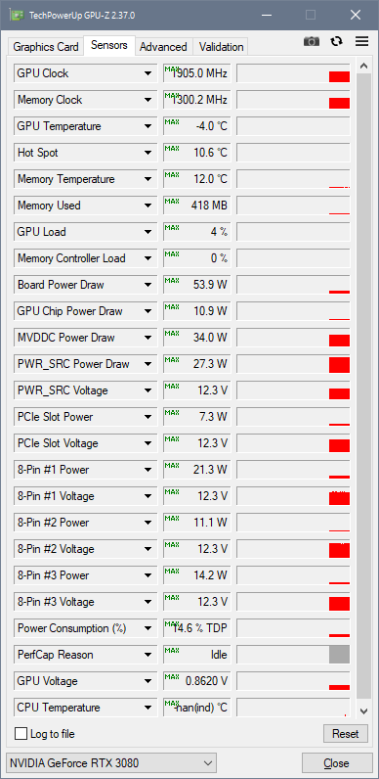Click the 8-Pin #2 Voltage history graph
379x779 pixels.
[x=293, y=549]
